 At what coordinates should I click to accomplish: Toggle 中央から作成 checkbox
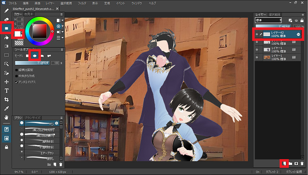coord(16,76)
